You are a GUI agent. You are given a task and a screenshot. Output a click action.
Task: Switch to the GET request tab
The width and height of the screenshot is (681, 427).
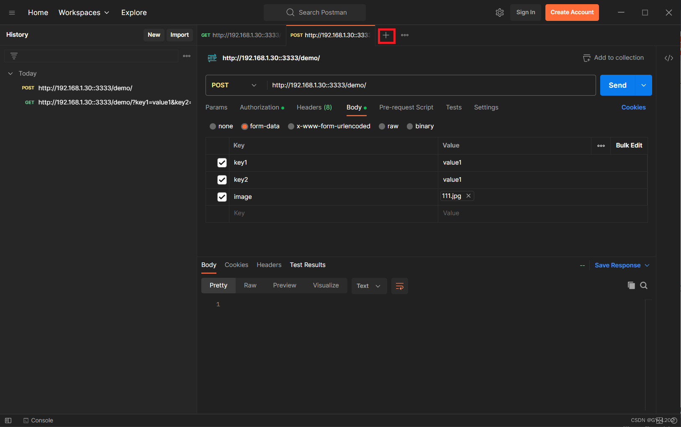(x=242, y=35)
